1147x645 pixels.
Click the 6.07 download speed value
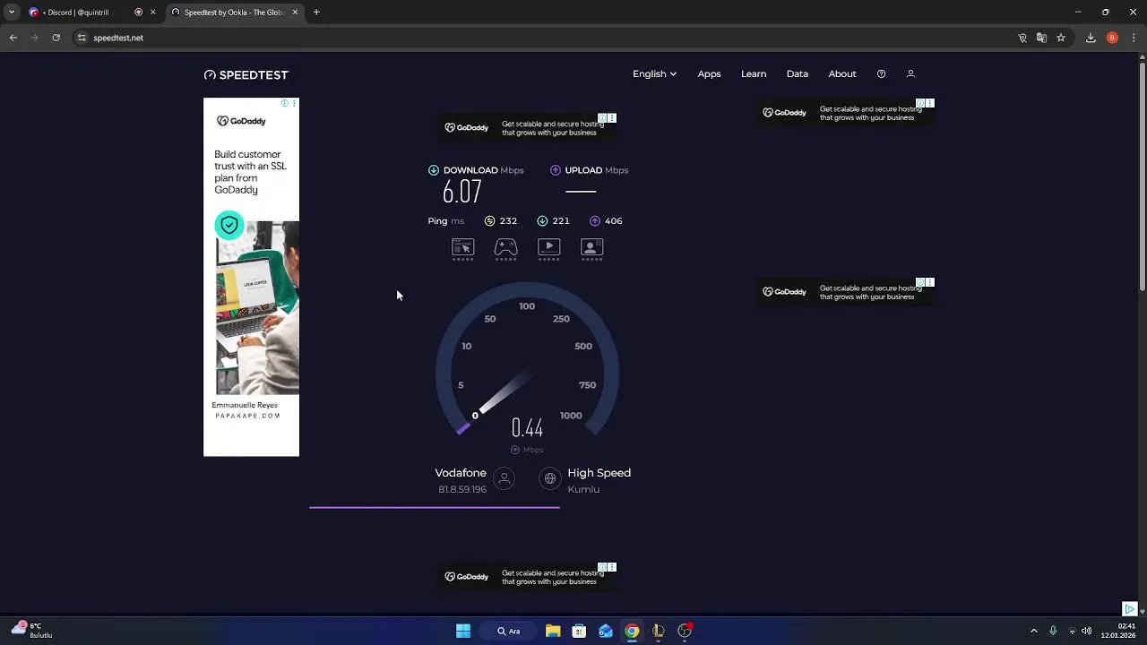click(462, 192)
